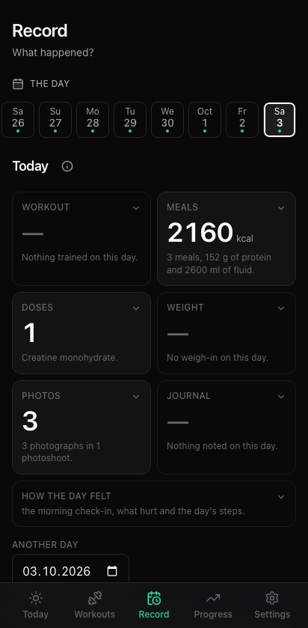The image size is (308, 628).
Task: Select Wednesday 30 in the day strip
Action: point(167,120)
